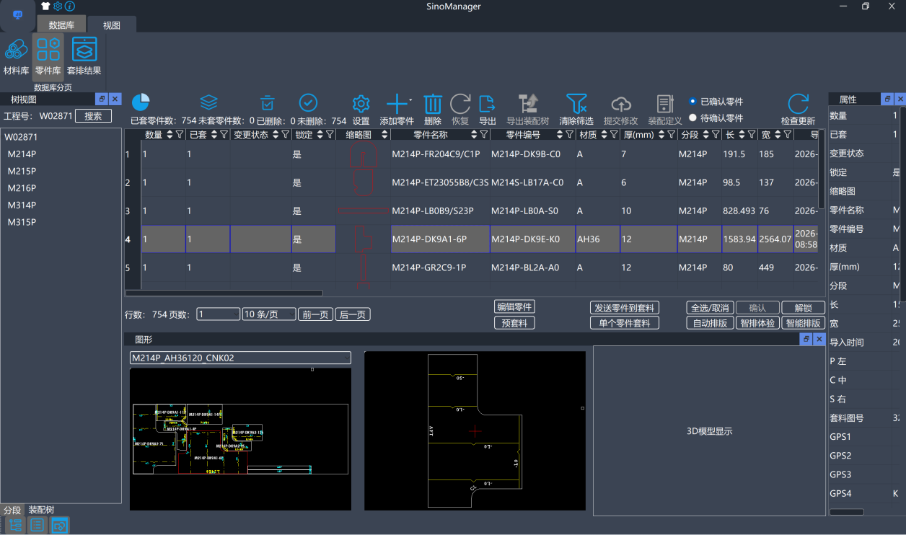Select M215P in the tree view

pyautogui.click(x=22, y=171)
